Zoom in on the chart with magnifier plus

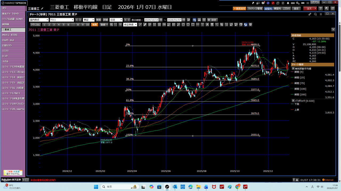(111, 25)
